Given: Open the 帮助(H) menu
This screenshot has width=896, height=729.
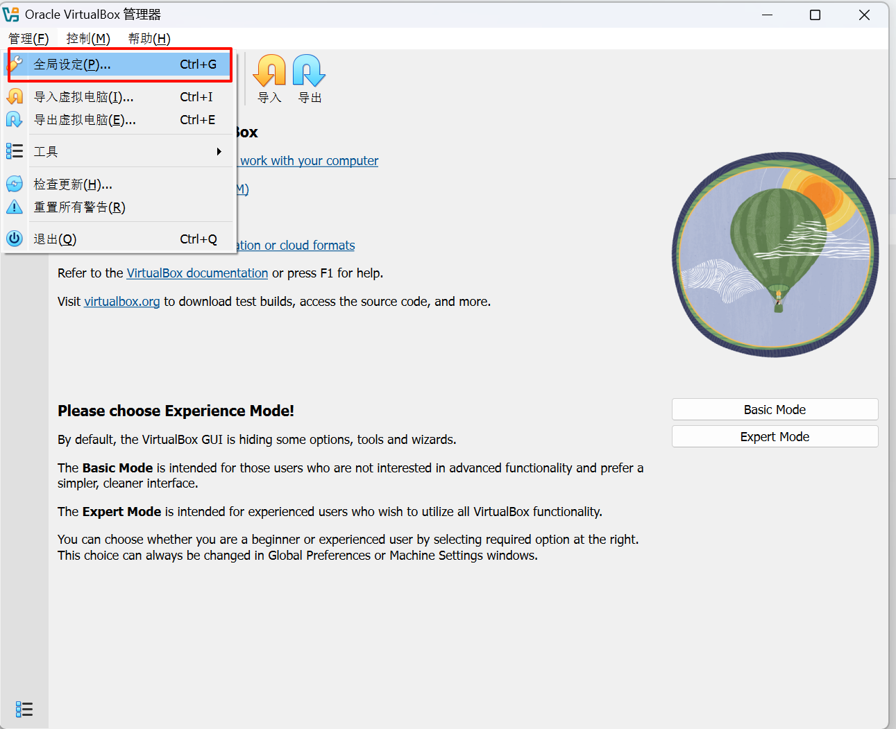Looking at the screenshot, I should [x=149, y=38].
